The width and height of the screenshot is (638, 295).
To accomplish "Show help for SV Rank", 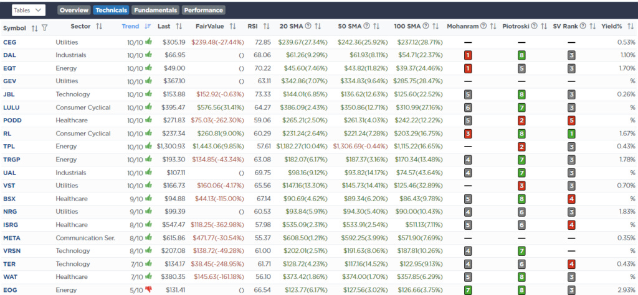I will pos(583,26).
